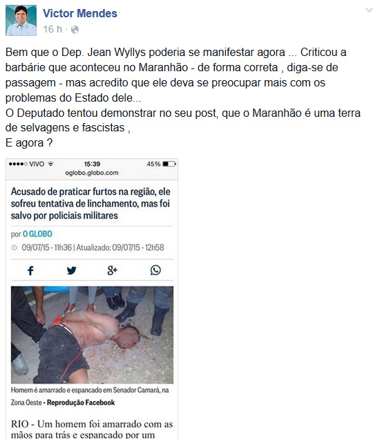
Task: Click the O GLOBO author link
Action: [37, 234]
